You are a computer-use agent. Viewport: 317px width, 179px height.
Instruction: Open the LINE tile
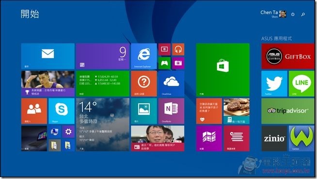(301, 83)
